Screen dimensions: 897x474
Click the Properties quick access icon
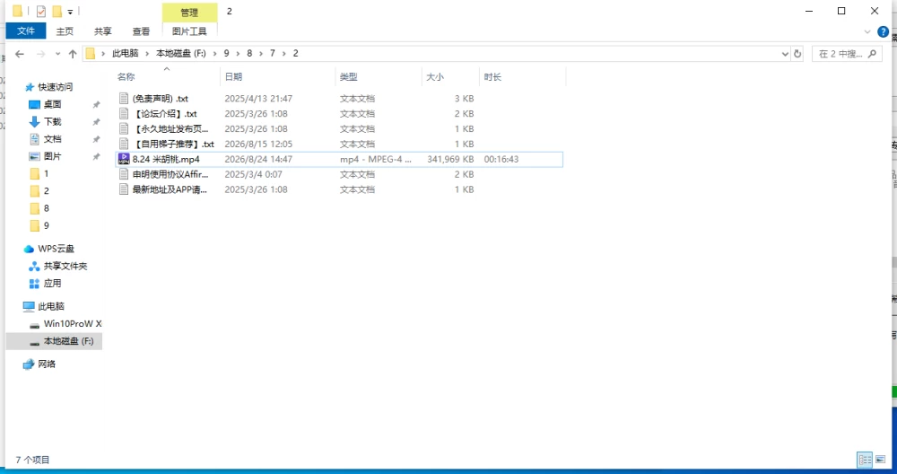point(40,11)
